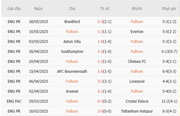
Task: Select the ENG FAC league label
Action: [x=14, y=101]
